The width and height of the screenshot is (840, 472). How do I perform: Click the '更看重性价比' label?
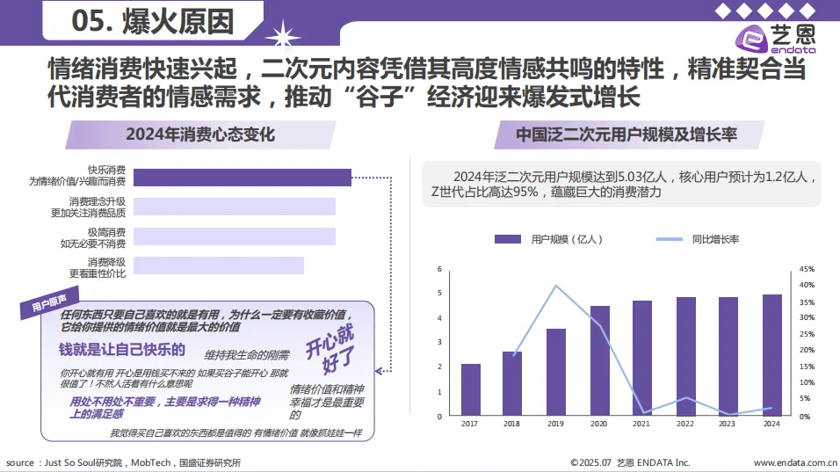pos(98,273)
